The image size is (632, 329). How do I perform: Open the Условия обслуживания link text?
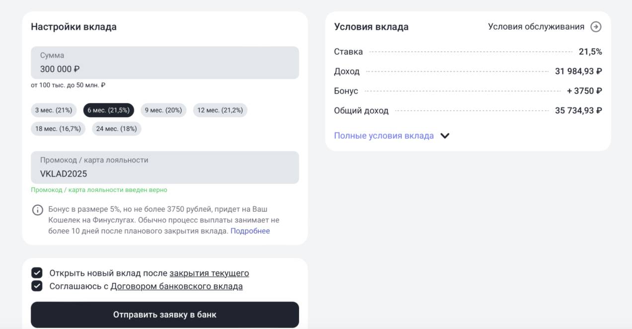pyautogui.click(x=536, y=27)
